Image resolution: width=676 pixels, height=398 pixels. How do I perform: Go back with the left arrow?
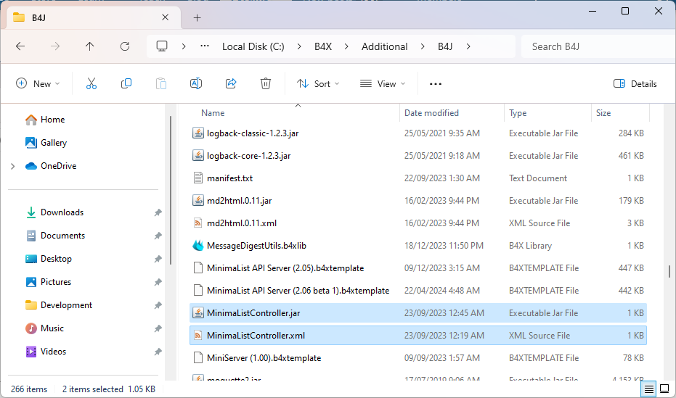20,46
